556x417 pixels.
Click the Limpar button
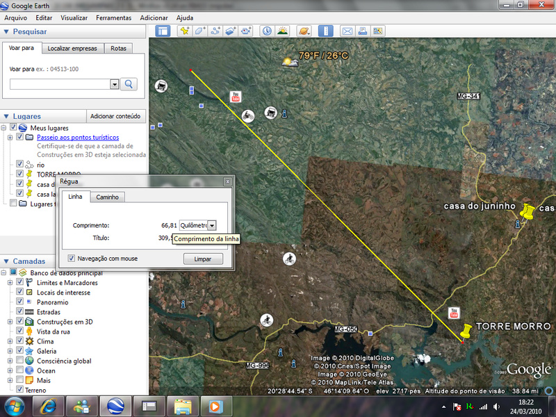[x=203, y=259]
